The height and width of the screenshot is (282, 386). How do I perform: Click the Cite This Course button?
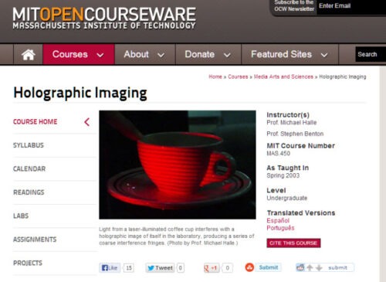293,243
